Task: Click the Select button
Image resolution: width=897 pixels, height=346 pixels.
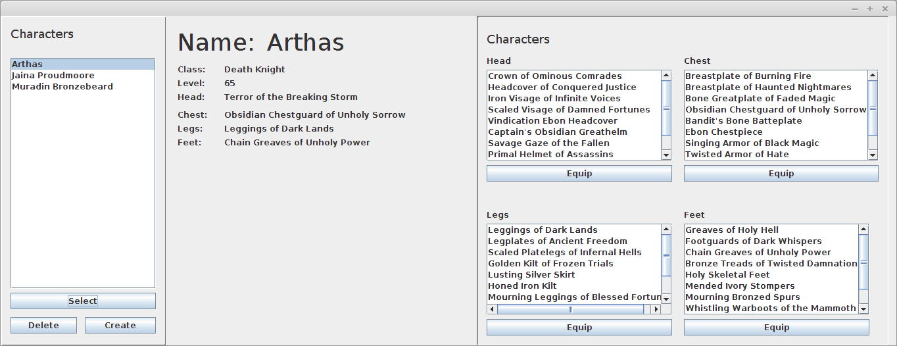Action: pos(83,301)
